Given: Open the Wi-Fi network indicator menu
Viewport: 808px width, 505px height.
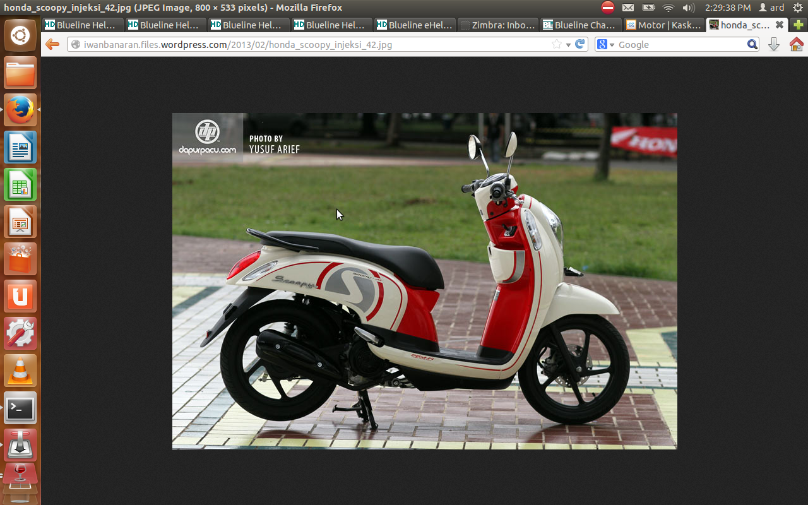Looking at the screenshot, I should (x=668, y=8).
